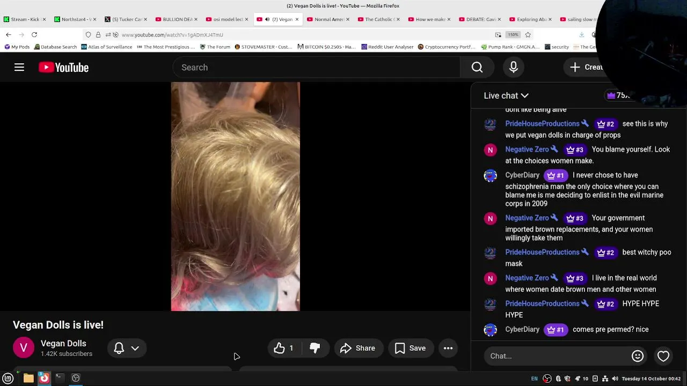Open the Reddit User Analyser bookmark
Image resolution: width=687 pixels, height=386 pixels.
coord(387,47)
